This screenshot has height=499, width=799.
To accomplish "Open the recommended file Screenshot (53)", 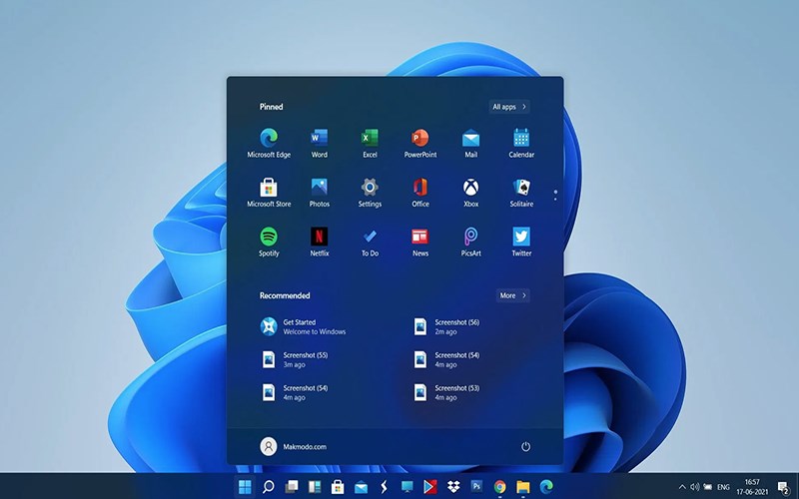I will tap(446, 392).
